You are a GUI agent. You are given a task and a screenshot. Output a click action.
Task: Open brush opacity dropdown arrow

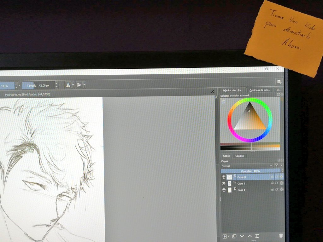pos(19,85)
